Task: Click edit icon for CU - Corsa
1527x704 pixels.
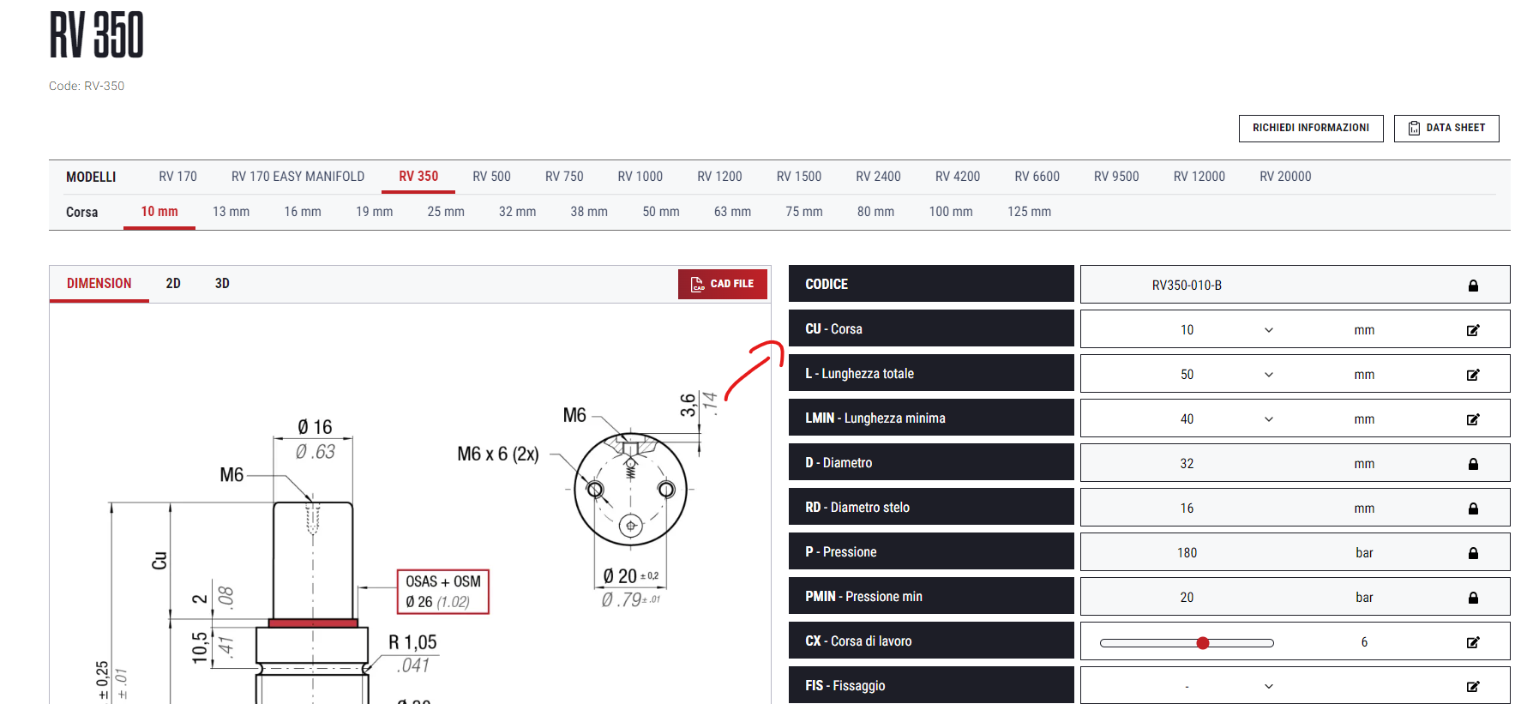Action: click(x=1473, y=330)
